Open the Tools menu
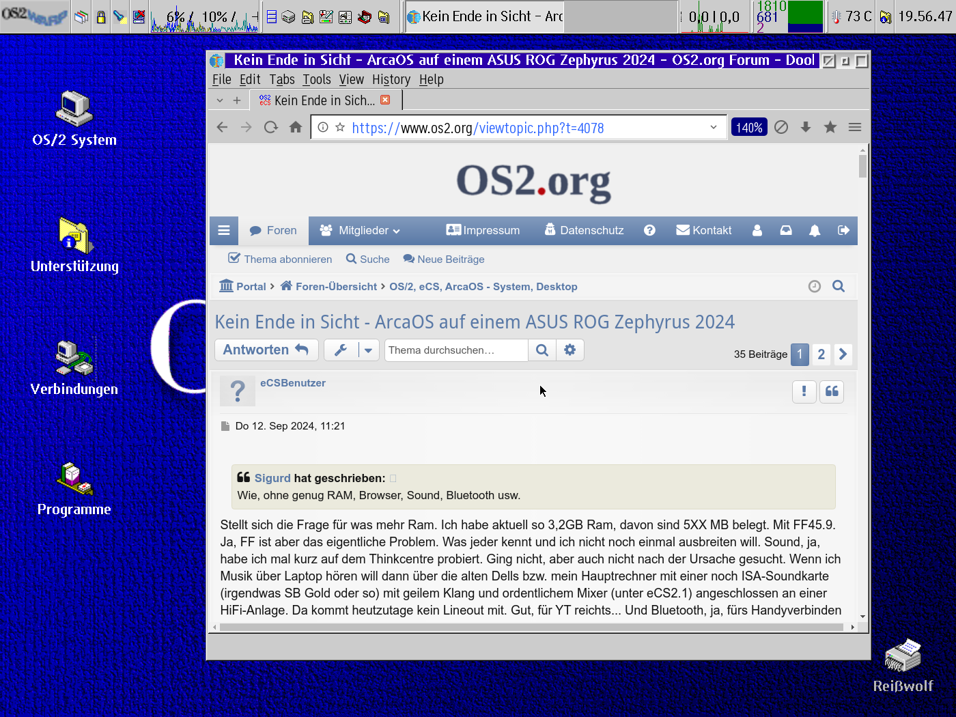The image size is (956, 717). 317,79
